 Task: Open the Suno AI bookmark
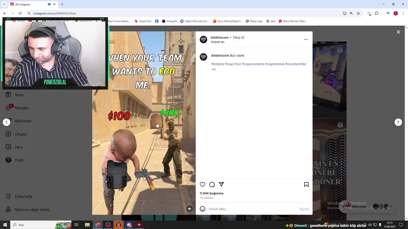(x=228, y=21)
